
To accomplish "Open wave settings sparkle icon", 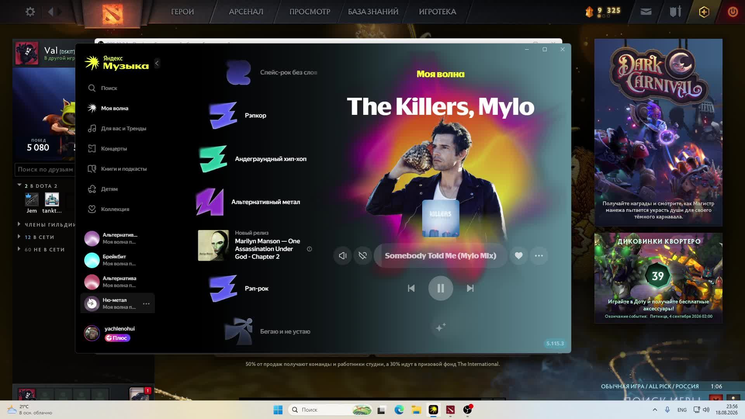I will pyautogui.click(x=440, y=327).
